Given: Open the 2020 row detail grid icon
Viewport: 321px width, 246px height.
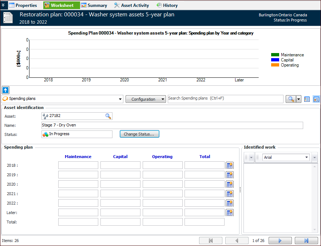Looking at the screenshot, I should click(229, 184).
